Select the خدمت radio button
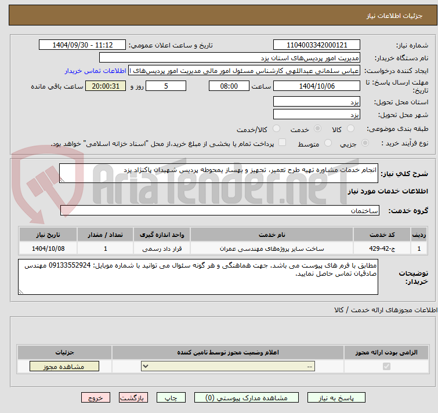438x413 pixels. coord(317,129)
